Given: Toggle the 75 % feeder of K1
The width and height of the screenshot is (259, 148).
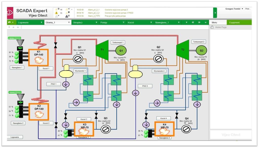Looking at the screenshot, I should 16,61.
